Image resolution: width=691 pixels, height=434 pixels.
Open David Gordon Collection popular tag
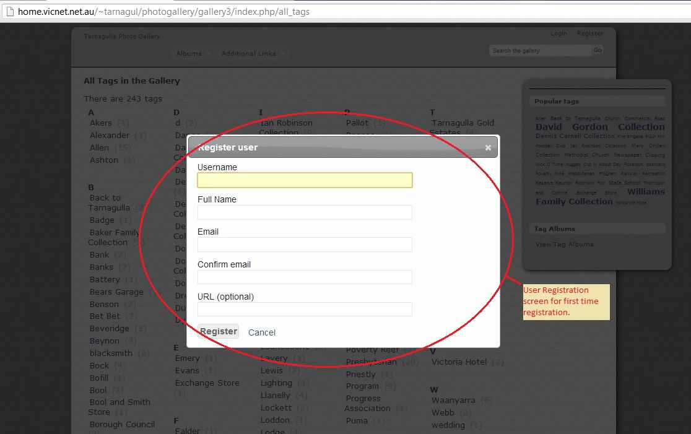(600, 127)
